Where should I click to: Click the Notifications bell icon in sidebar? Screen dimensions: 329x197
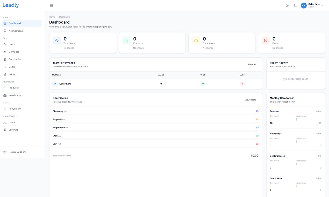5,31
